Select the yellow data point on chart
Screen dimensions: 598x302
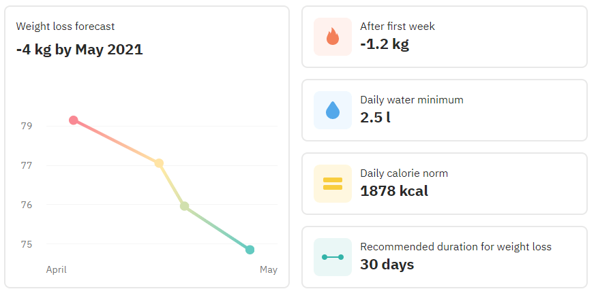[159, 163]
